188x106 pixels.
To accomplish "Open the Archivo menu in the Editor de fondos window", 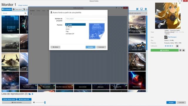I will tap(32, 11).
